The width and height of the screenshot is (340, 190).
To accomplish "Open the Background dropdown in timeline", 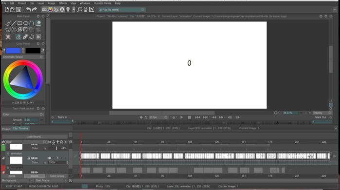I will point(18,180).
